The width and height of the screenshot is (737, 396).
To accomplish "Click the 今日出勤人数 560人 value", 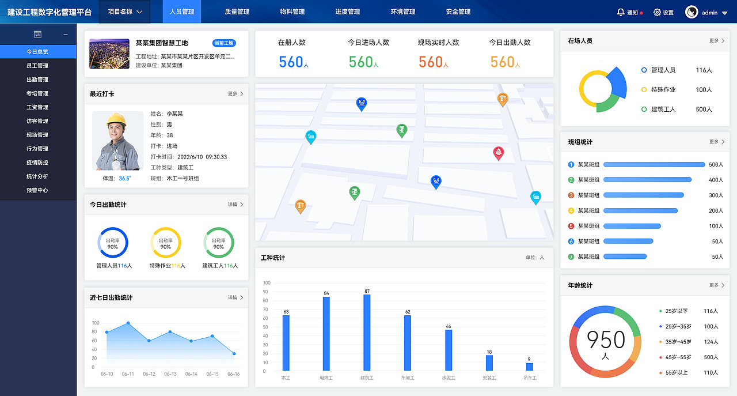I will [505, 62].
